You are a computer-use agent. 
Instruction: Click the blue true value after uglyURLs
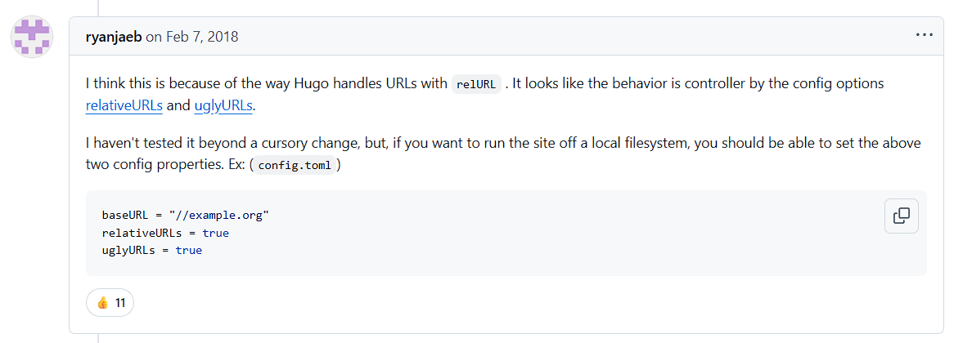(x=189, y=250)
